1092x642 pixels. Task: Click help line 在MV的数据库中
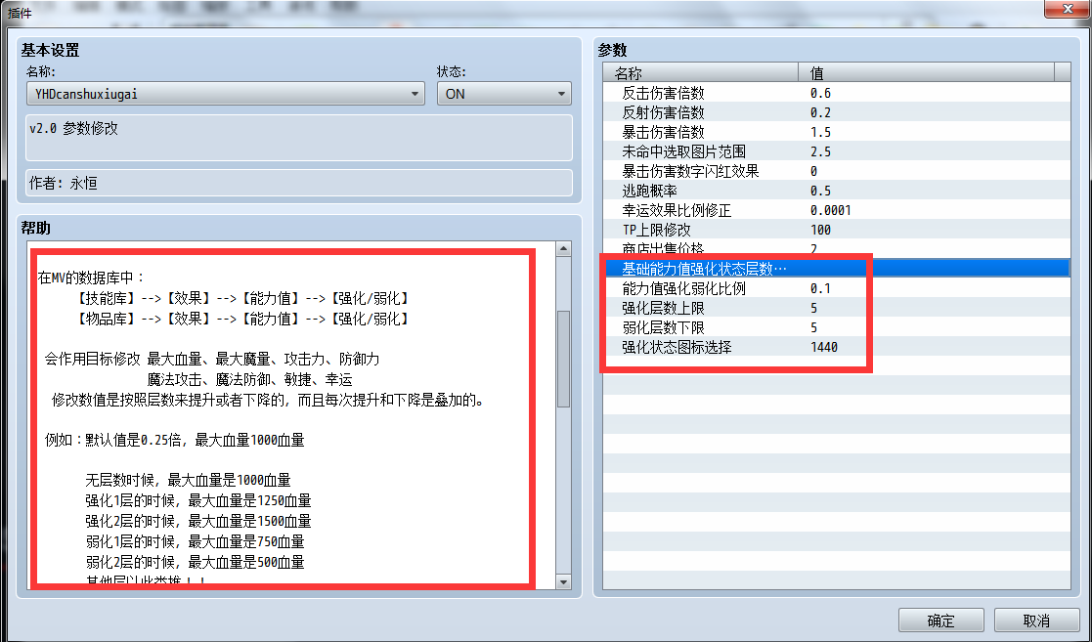(91, 278)
